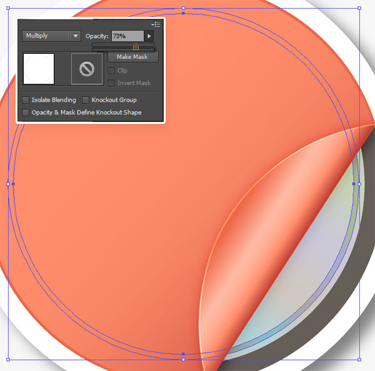Viewport: 375px width, 371px height.
Task: Open the Transparency panel flyout menu icon
Action: pyautogui.click(x=156, y=24)
